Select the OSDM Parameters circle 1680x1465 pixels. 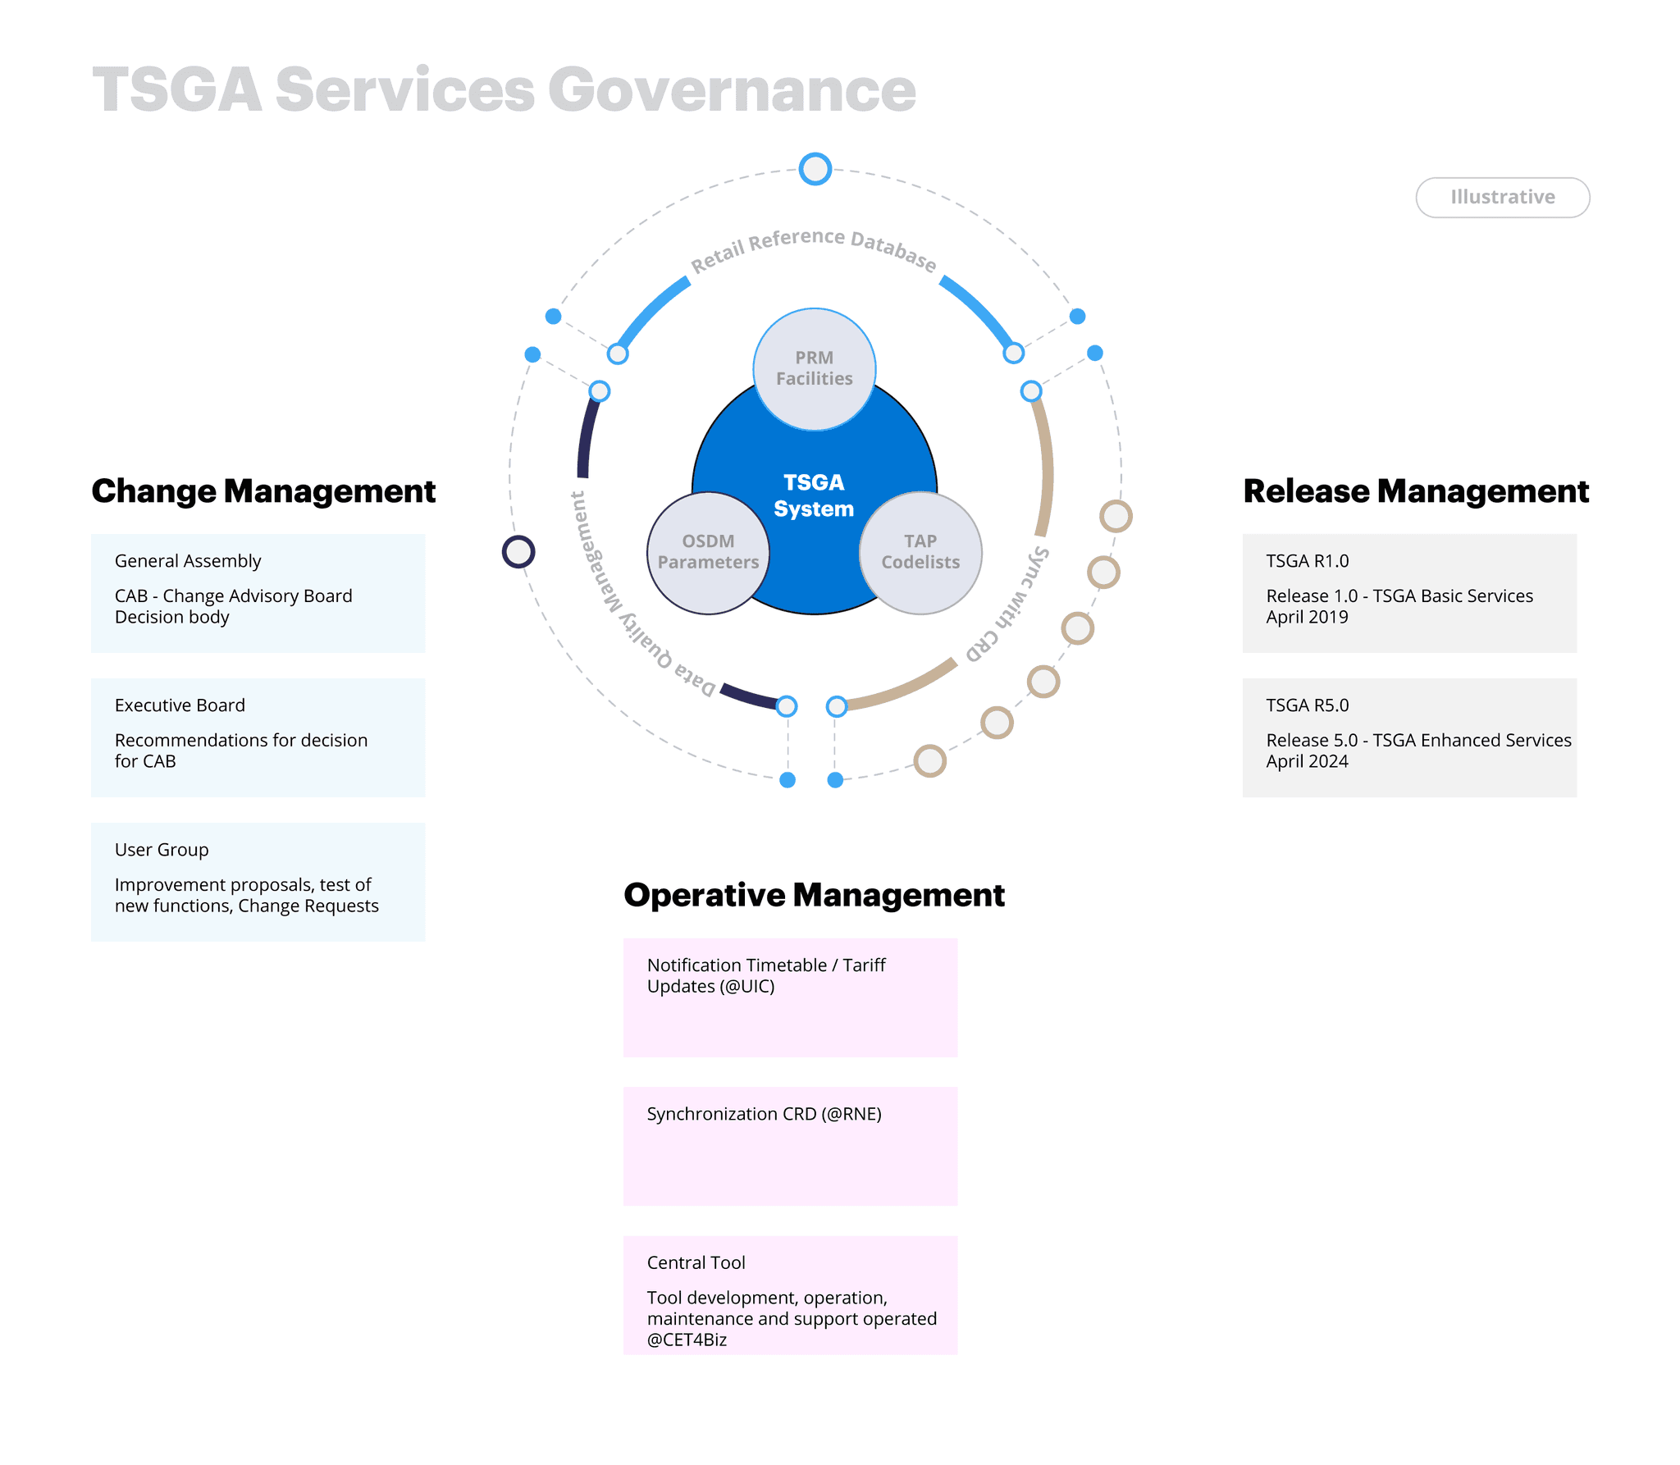point(708,553)
